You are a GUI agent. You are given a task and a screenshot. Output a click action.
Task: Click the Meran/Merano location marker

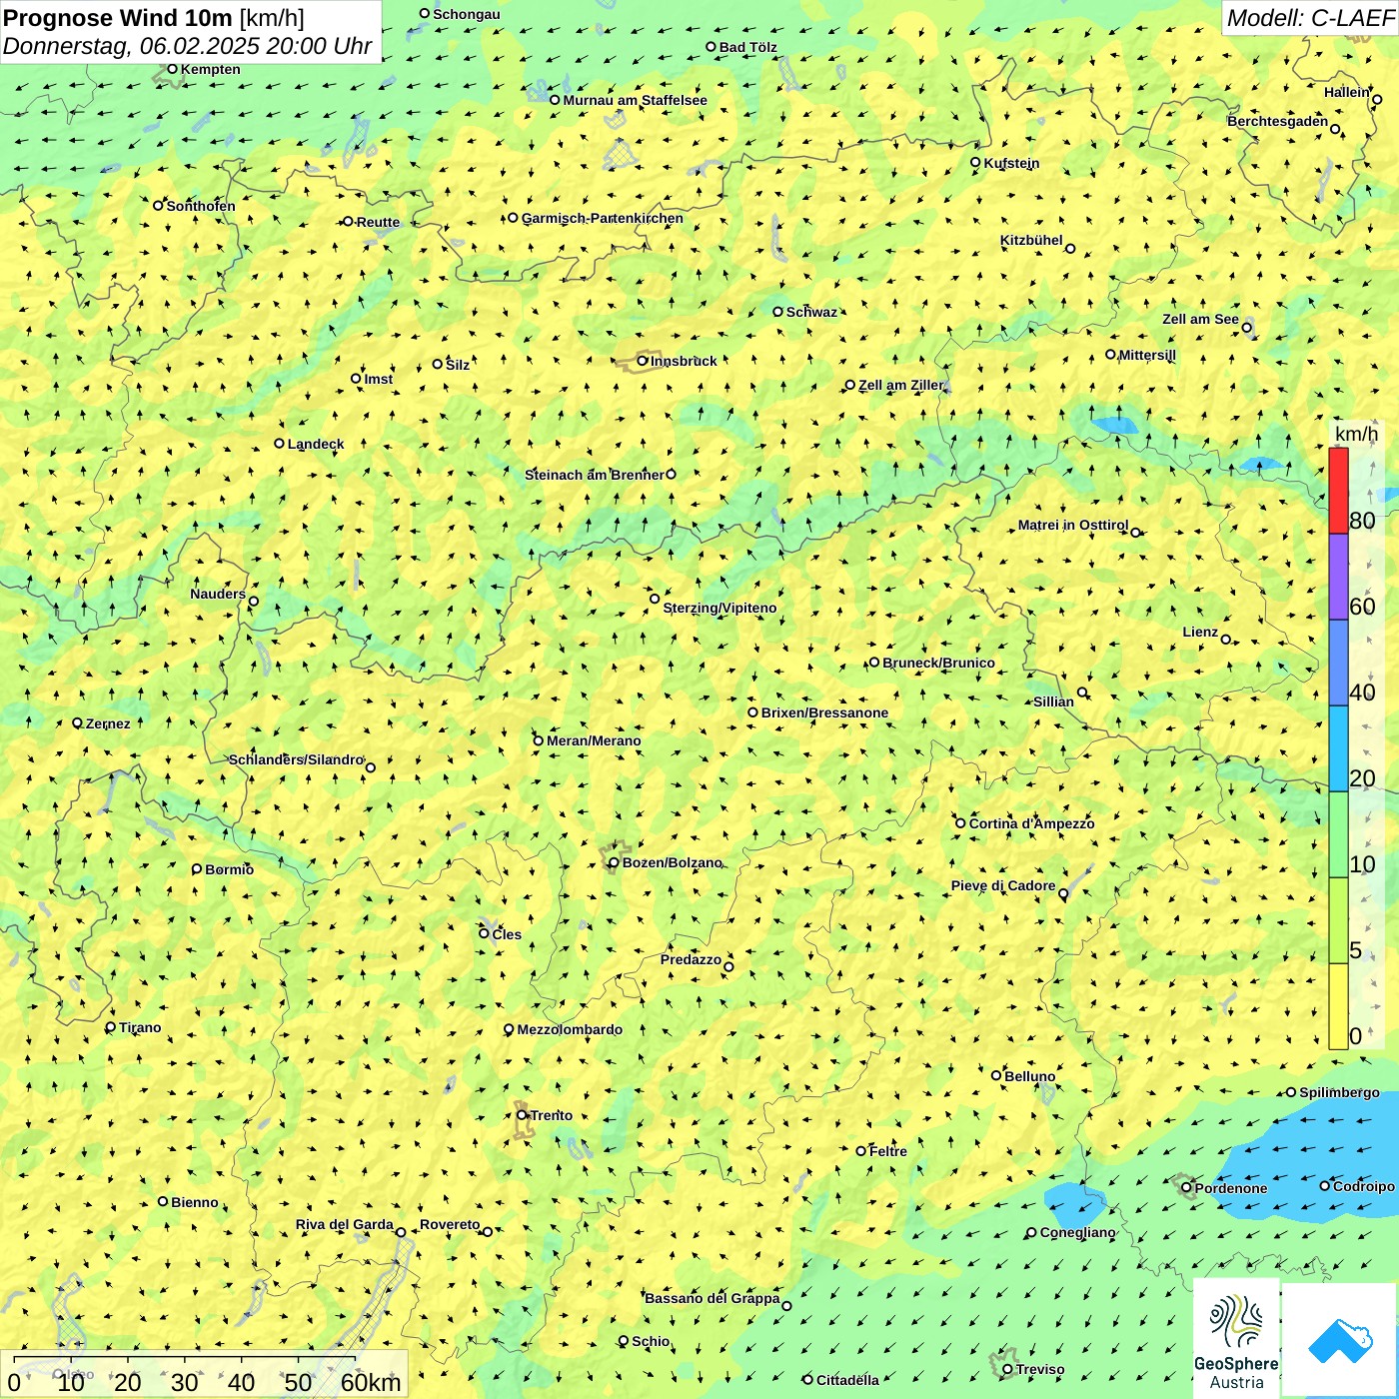pos(538,740)
